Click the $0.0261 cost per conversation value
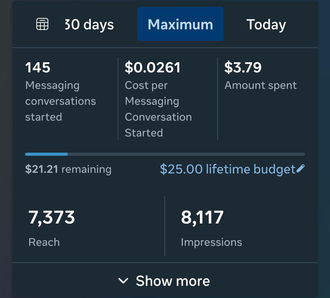The height and width of the screenshot is (298, 330). (x=152, y=67)
